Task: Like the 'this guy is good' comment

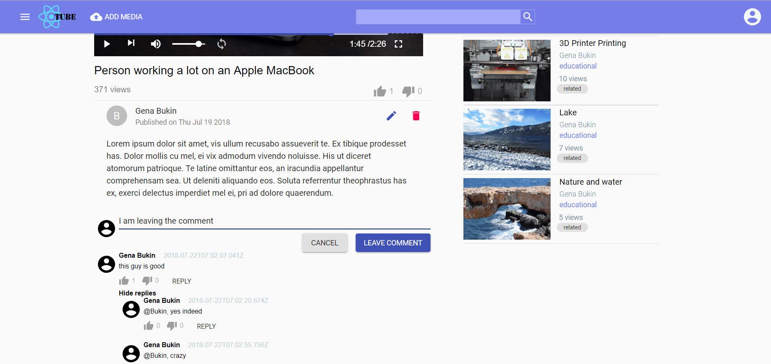Action: (x=124, y=281)
